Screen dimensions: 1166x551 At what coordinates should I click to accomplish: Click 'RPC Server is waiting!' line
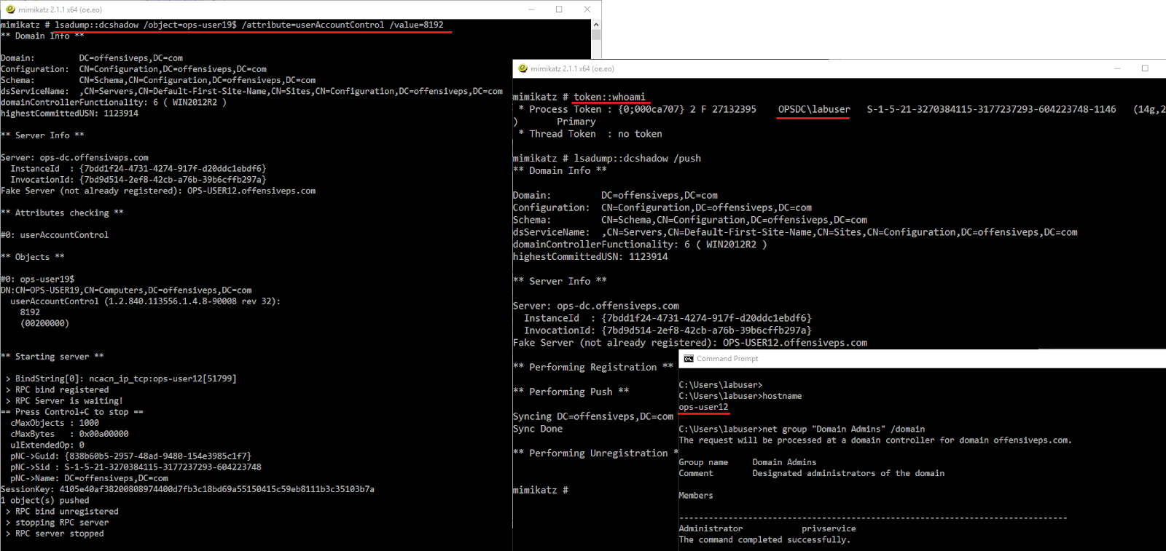pos(64,401)
